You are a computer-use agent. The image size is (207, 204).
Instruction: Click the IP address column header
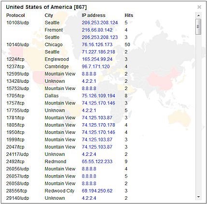94,15
